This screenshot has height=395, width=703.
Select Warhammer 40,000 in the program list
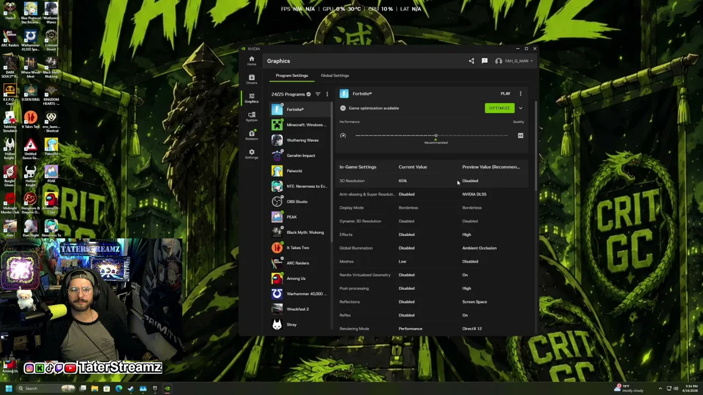[x=300, y=294]
